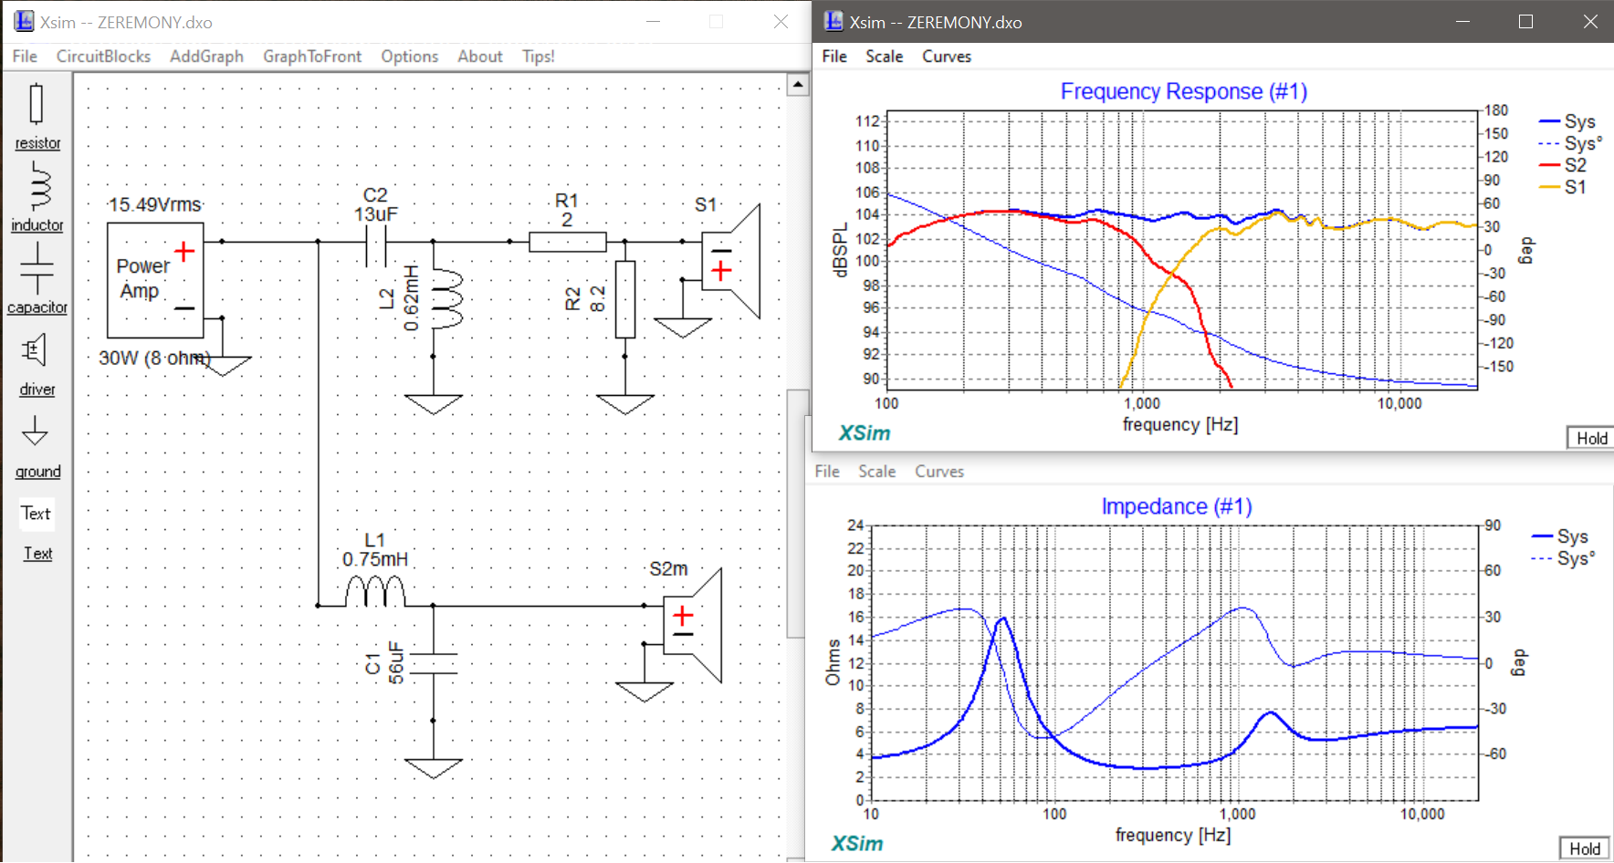
Task: Open the File menu in schematic window
Action: 25,57
